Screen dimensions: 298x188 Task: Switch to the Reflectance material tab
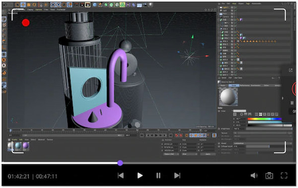pos(244,86)
